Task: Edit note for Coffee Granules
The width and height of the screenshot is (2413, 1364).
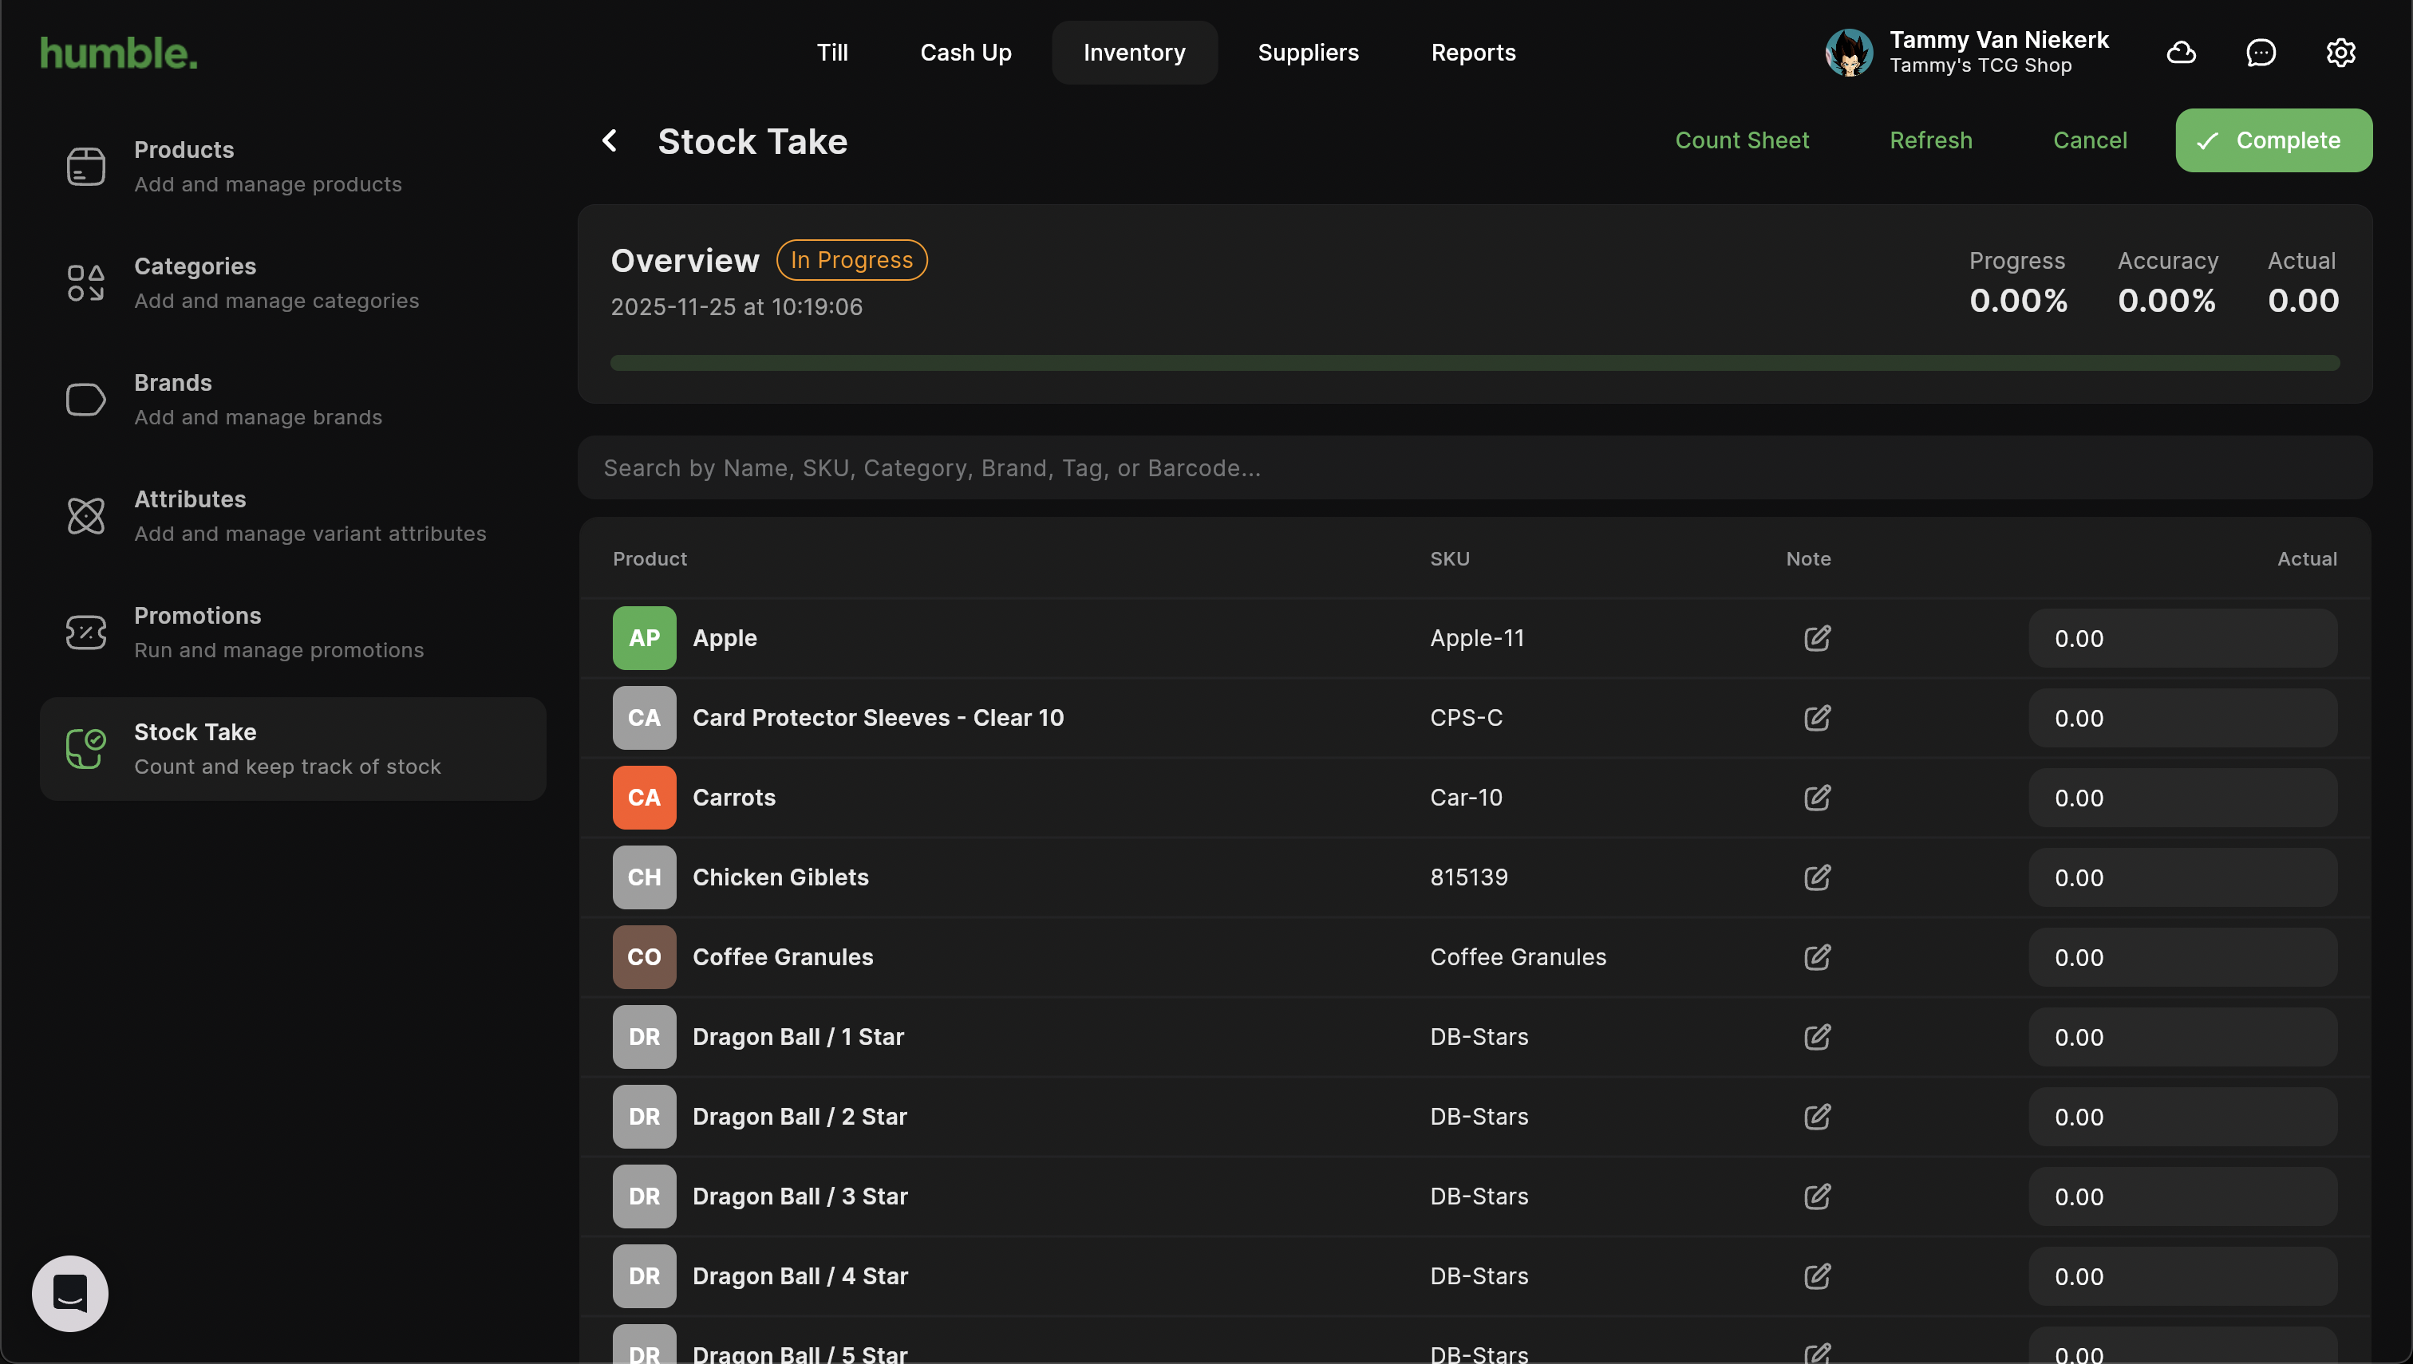Action: (x=1816, y=957)
